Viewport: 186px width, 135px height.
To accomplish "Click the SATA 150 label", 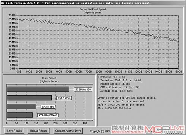I will (48, 106).
